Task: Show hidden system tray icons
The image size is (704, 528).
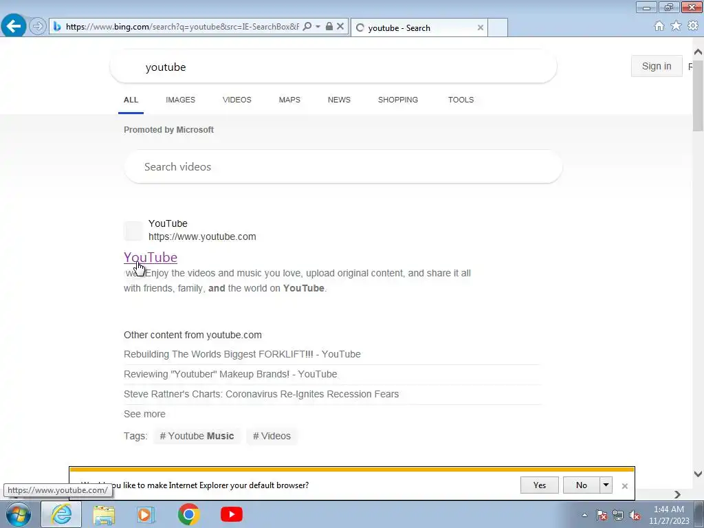Action: pos(584,516)
